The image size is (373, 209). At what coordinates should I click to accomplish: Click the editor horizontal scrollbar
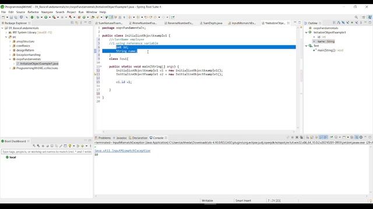tap(199, 132)
